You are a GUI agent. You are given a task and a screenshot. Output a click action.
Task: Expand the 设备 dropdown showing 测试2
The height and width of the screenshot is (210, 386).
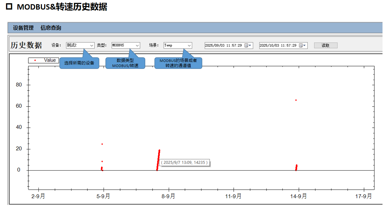click(x=92, y=45)
